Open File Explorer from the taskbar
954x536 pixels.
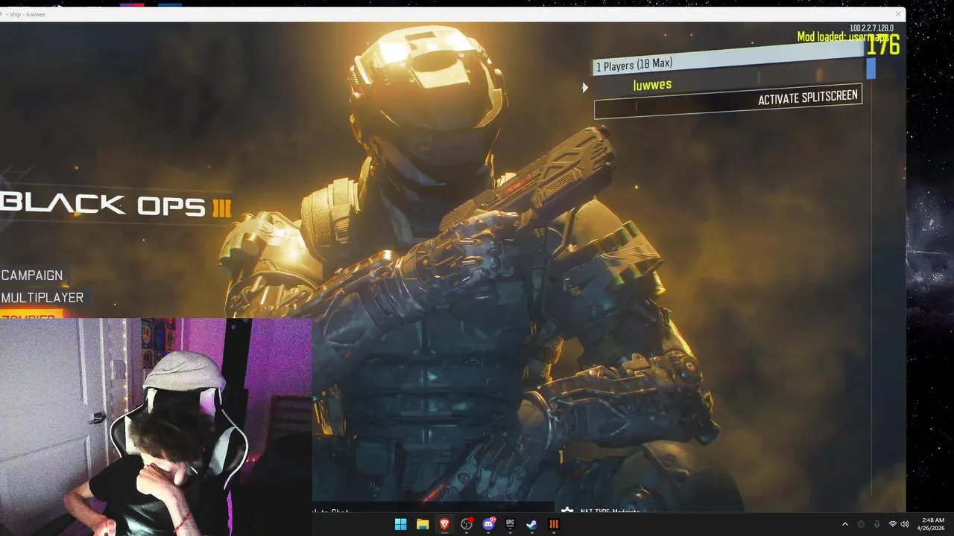[423, 524]
